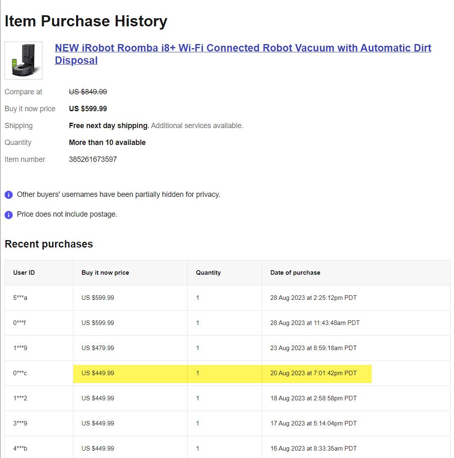Viewport: 454px width, 458px height.
Task: Click the struck-through US $849.99 compare price
Action: (x=88, y=92)
